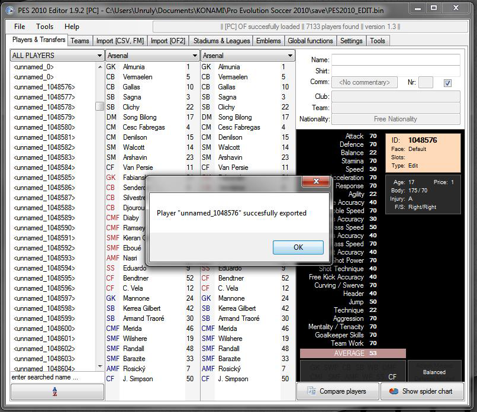This screenshot has width=477, height=412.
Task: Click the A-Z sort players button
Action: 57,391
